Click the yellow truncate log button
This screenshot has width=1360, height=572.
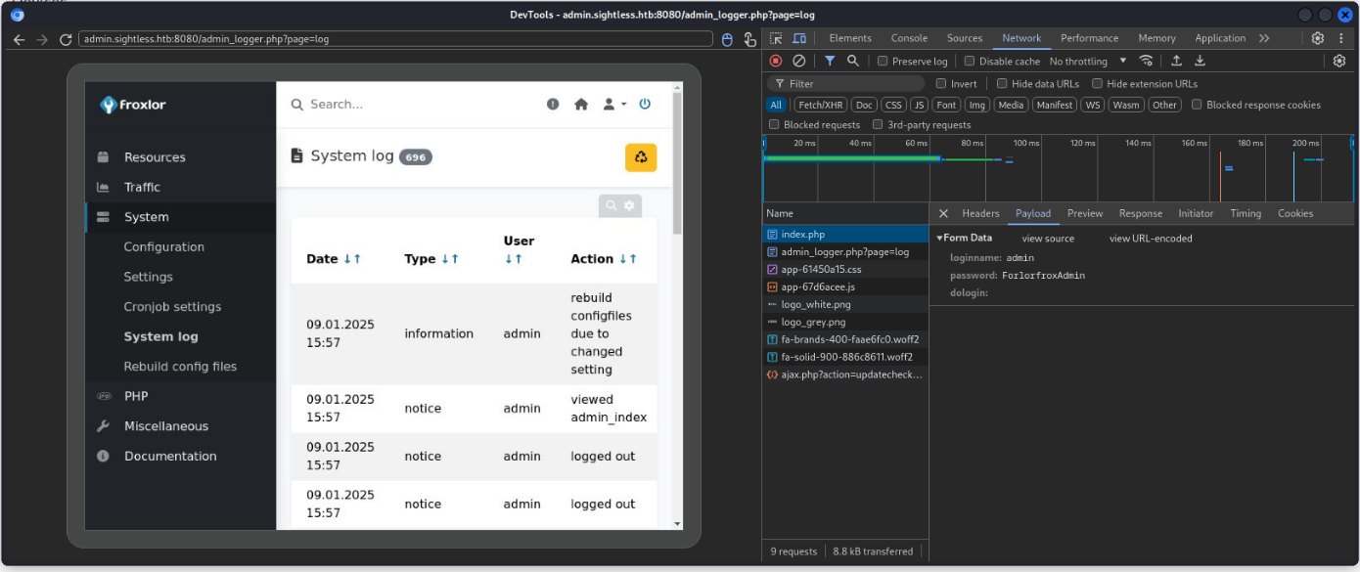[x=641, y=157]
